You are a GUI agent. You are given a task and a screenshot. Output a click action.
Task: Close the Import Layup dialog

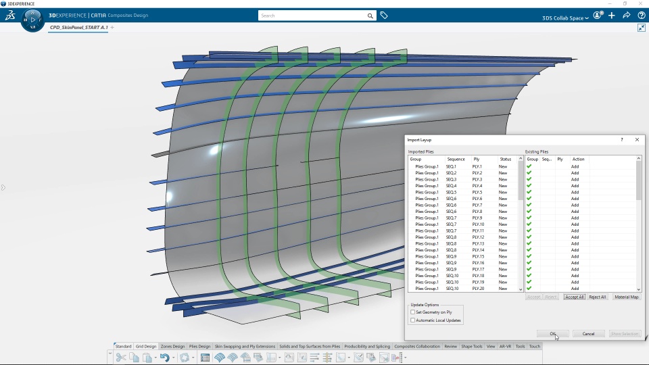[x=637, y=140]
